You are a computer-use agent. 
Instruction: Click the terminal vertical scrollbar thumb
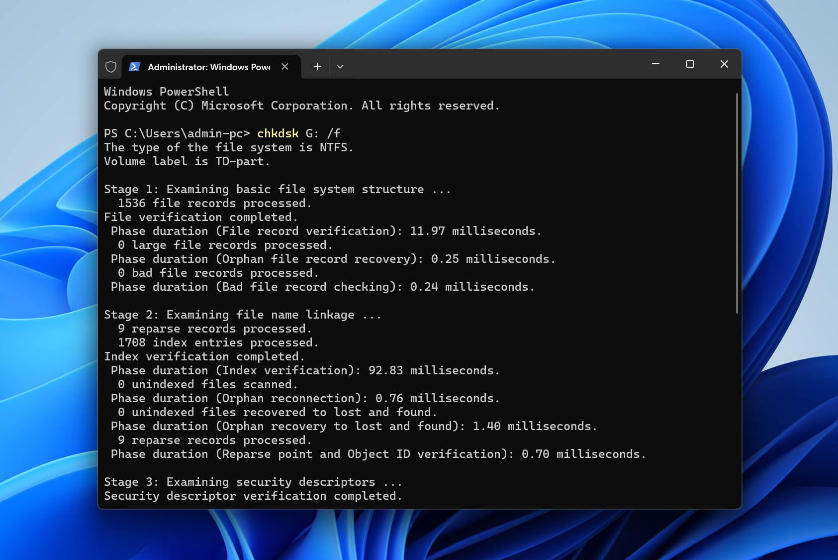tap(737, 203)
